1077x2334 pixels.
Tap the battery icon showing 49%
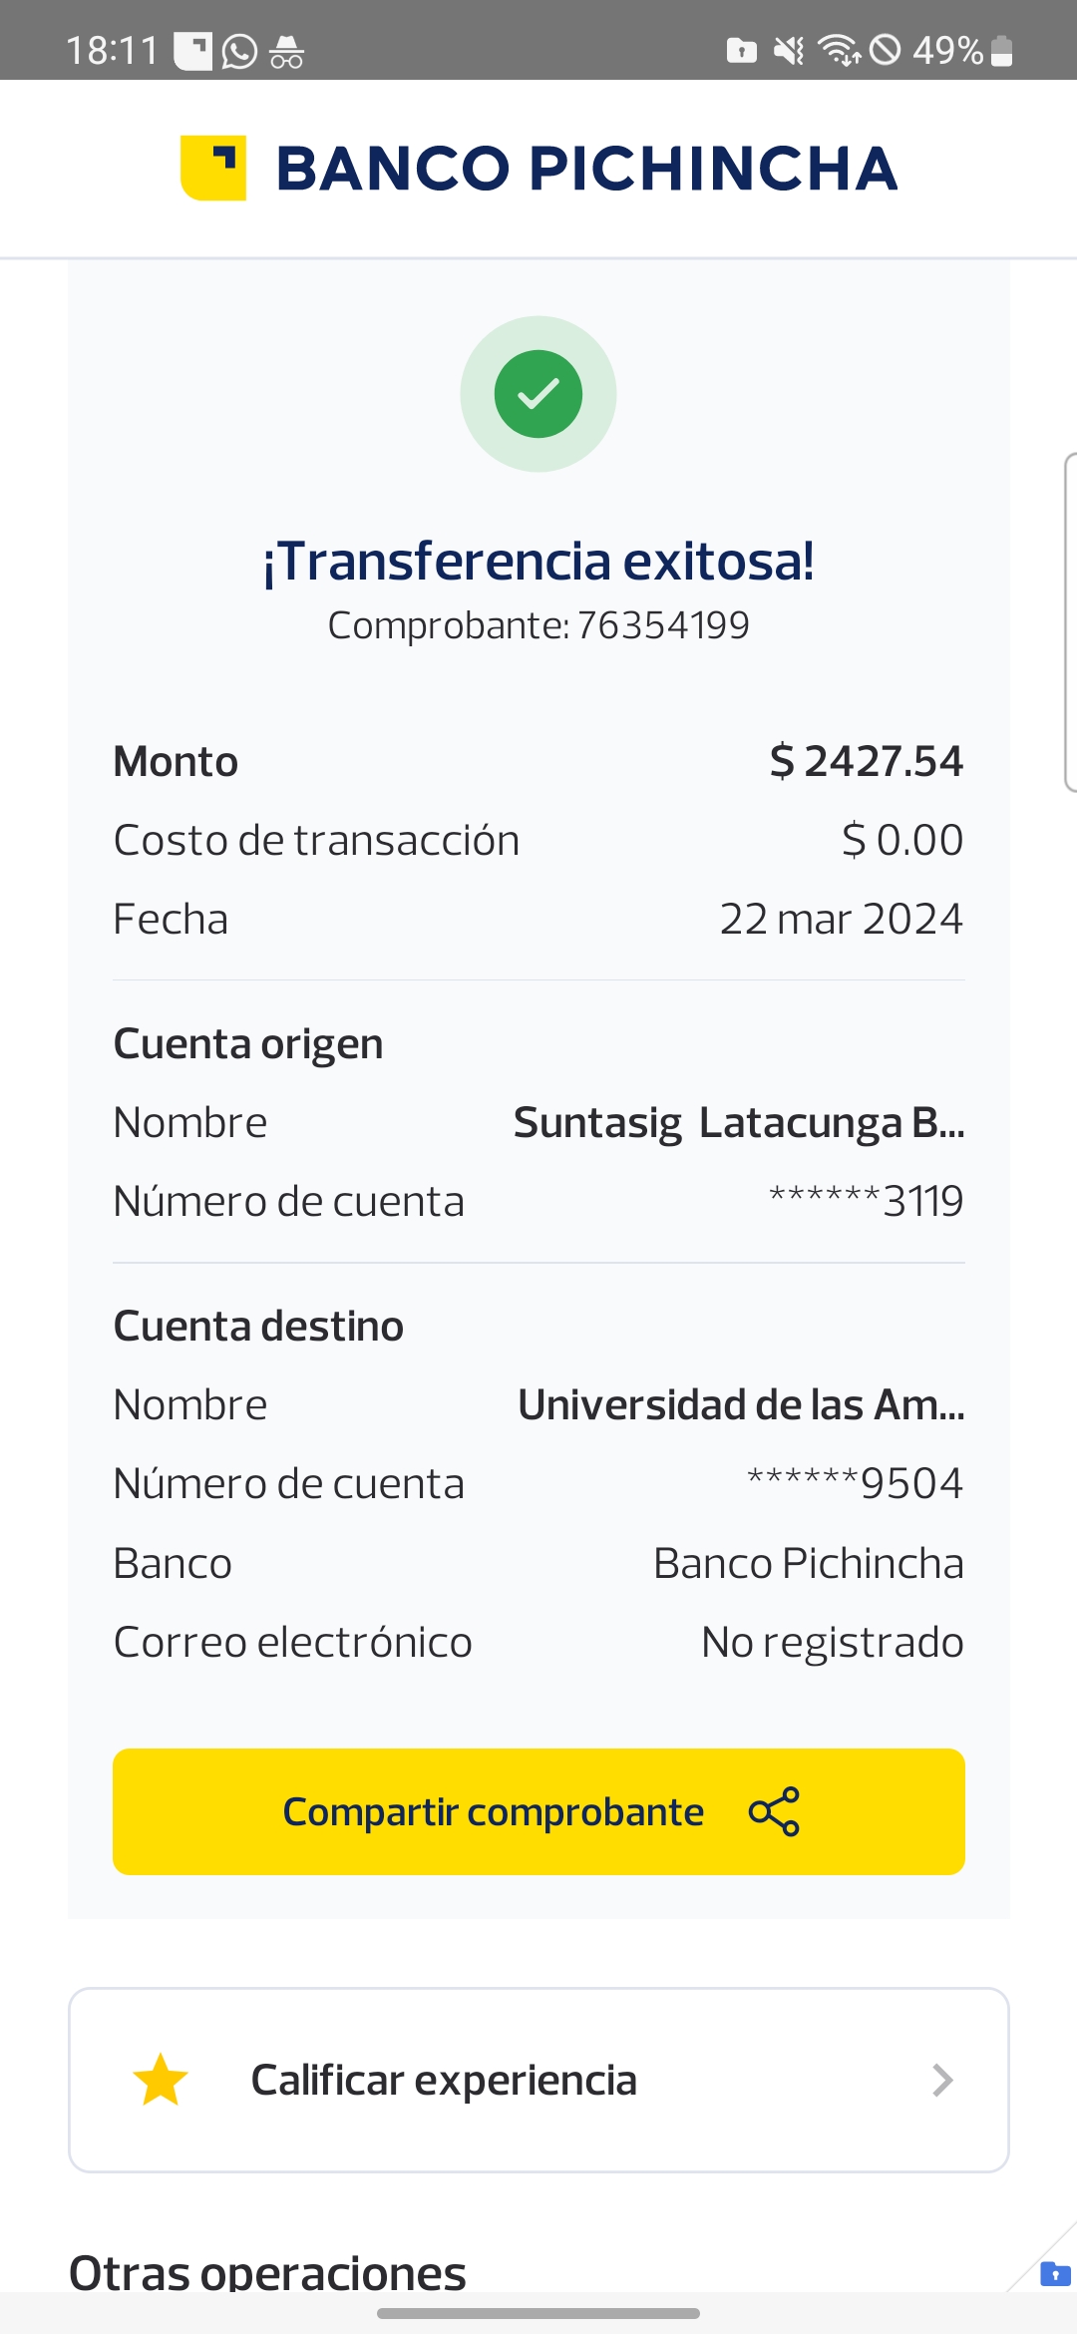coord(1003,51)
